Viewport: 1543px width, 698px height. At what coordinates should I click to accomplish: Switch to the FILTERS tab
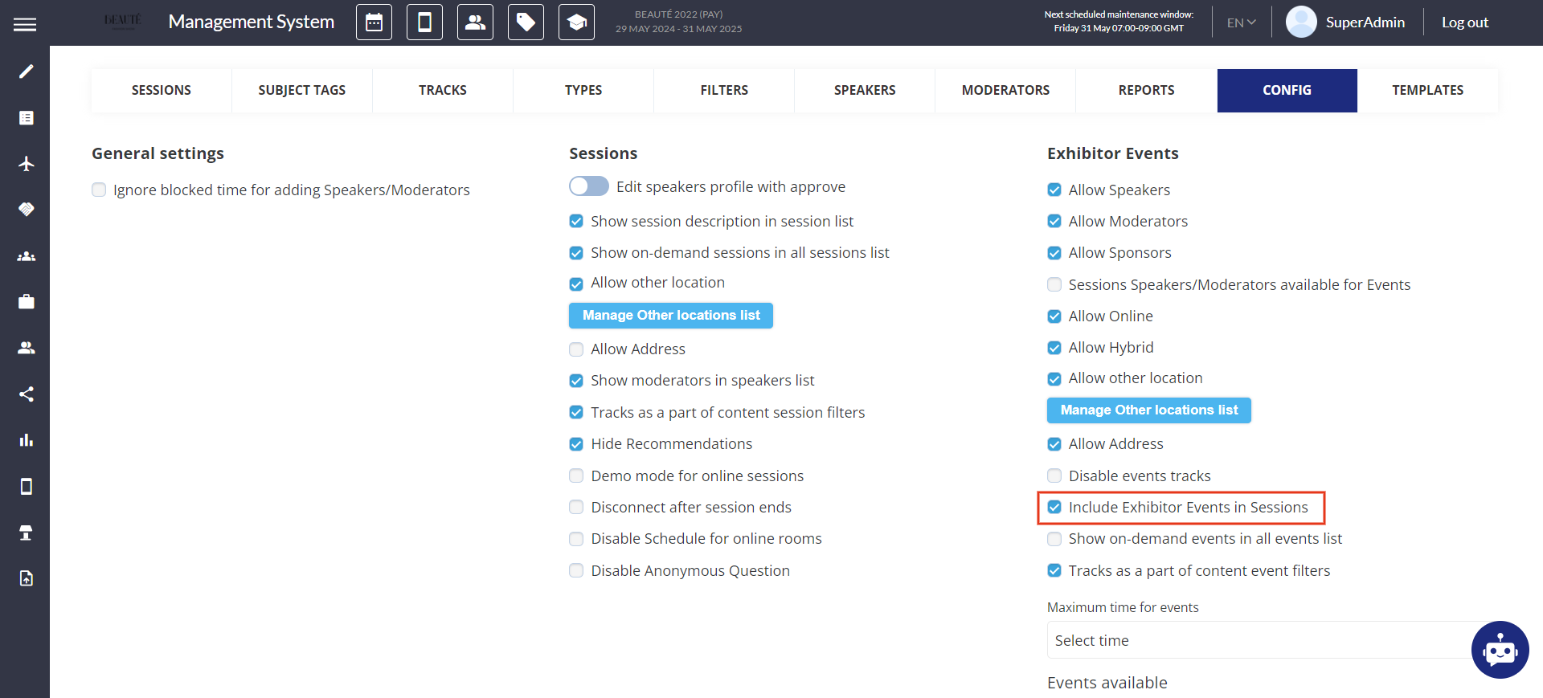point(724,91)
